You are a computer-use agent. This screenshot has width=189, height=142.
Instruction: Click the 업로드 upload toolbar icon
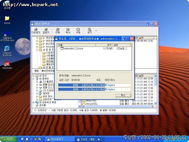[x=46, y=31]
